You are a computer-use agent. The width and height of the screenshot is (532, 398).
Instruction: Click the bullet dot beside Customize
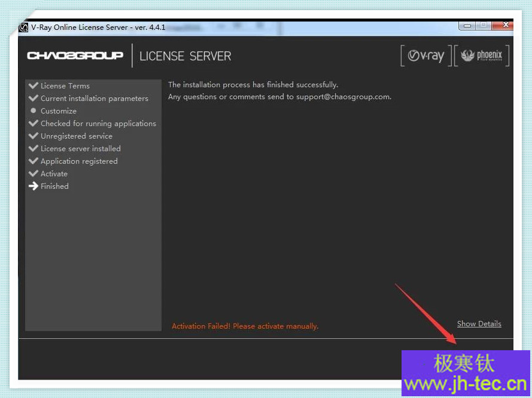[x=34, y=111]
